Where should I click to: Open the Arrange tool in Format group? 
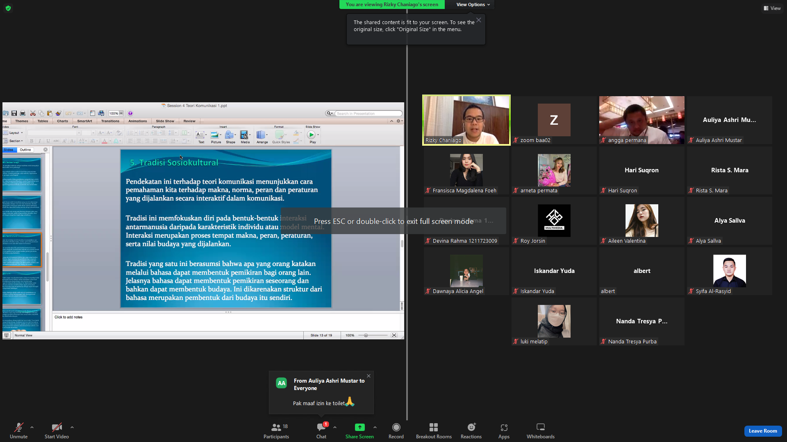click(262, 137)
